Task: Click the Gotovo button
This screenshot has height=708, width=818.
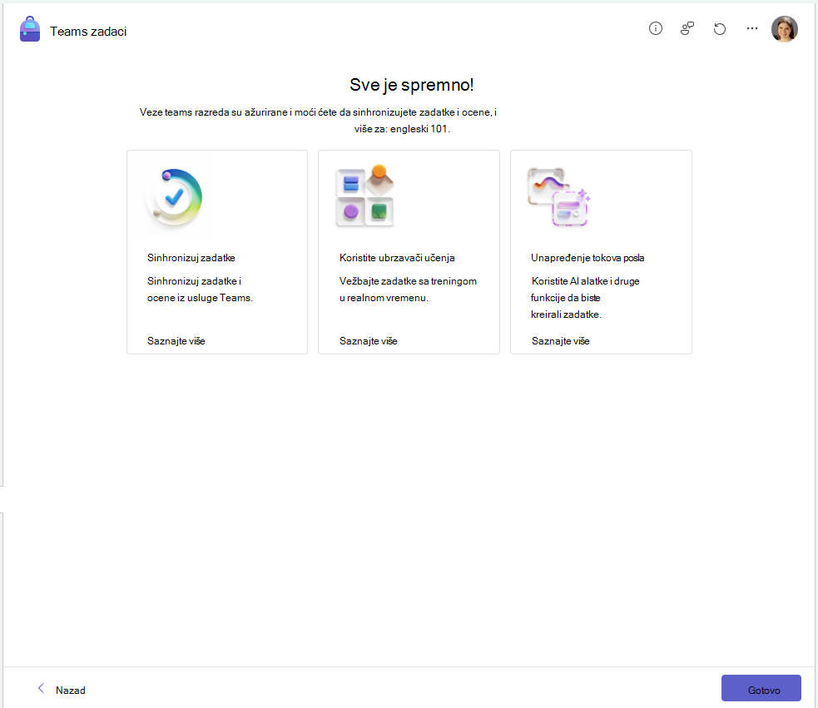Action: 761,688
